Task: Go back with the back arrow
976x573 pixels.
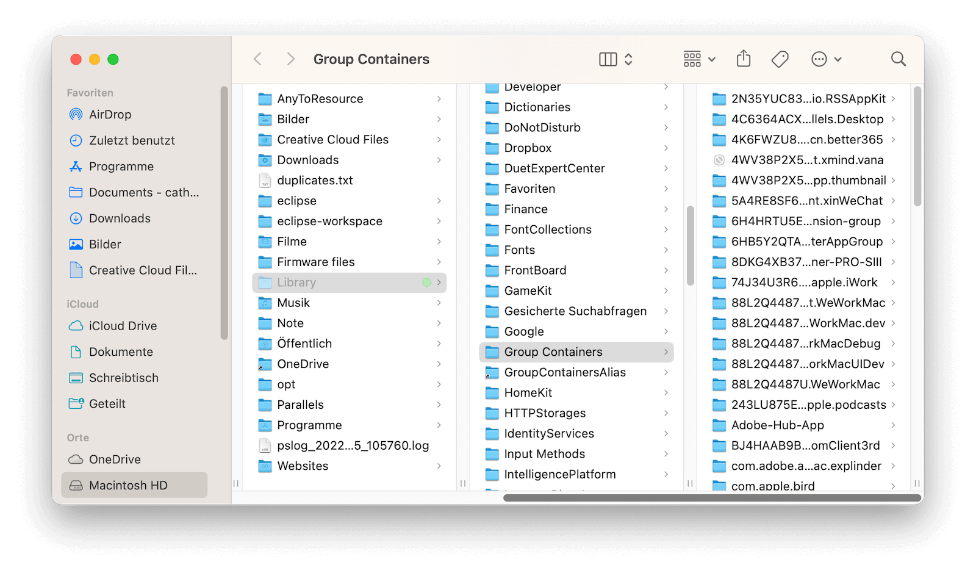Action: click(257, 59)
